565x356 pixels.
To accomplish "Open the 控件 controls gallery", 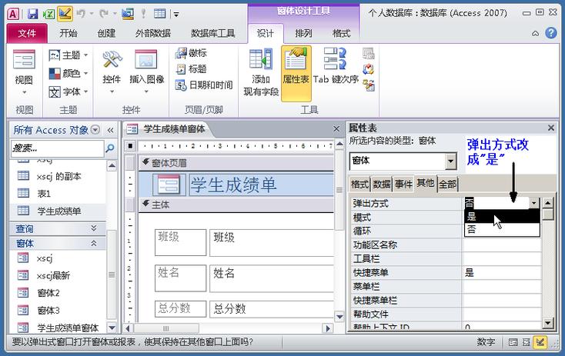I will pyautogui.click(x=112, y=72).
